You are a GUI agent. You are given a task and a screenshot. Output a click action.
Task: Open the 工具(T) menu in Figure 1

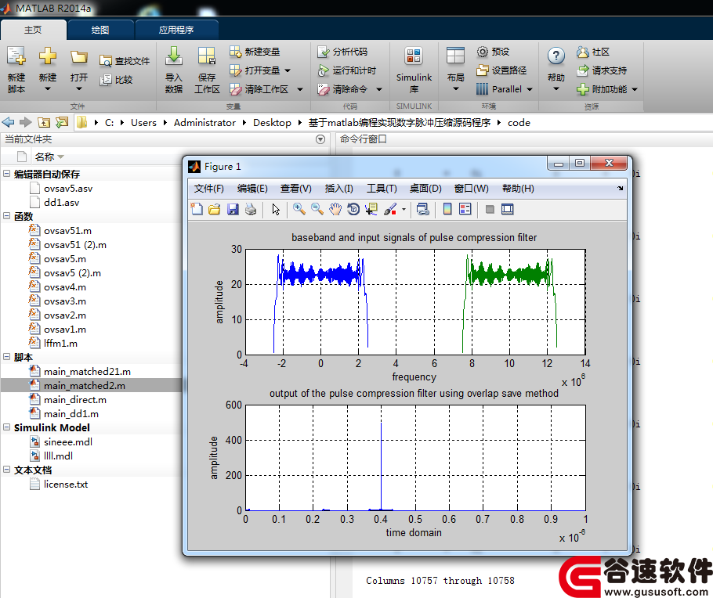[382, 189]
